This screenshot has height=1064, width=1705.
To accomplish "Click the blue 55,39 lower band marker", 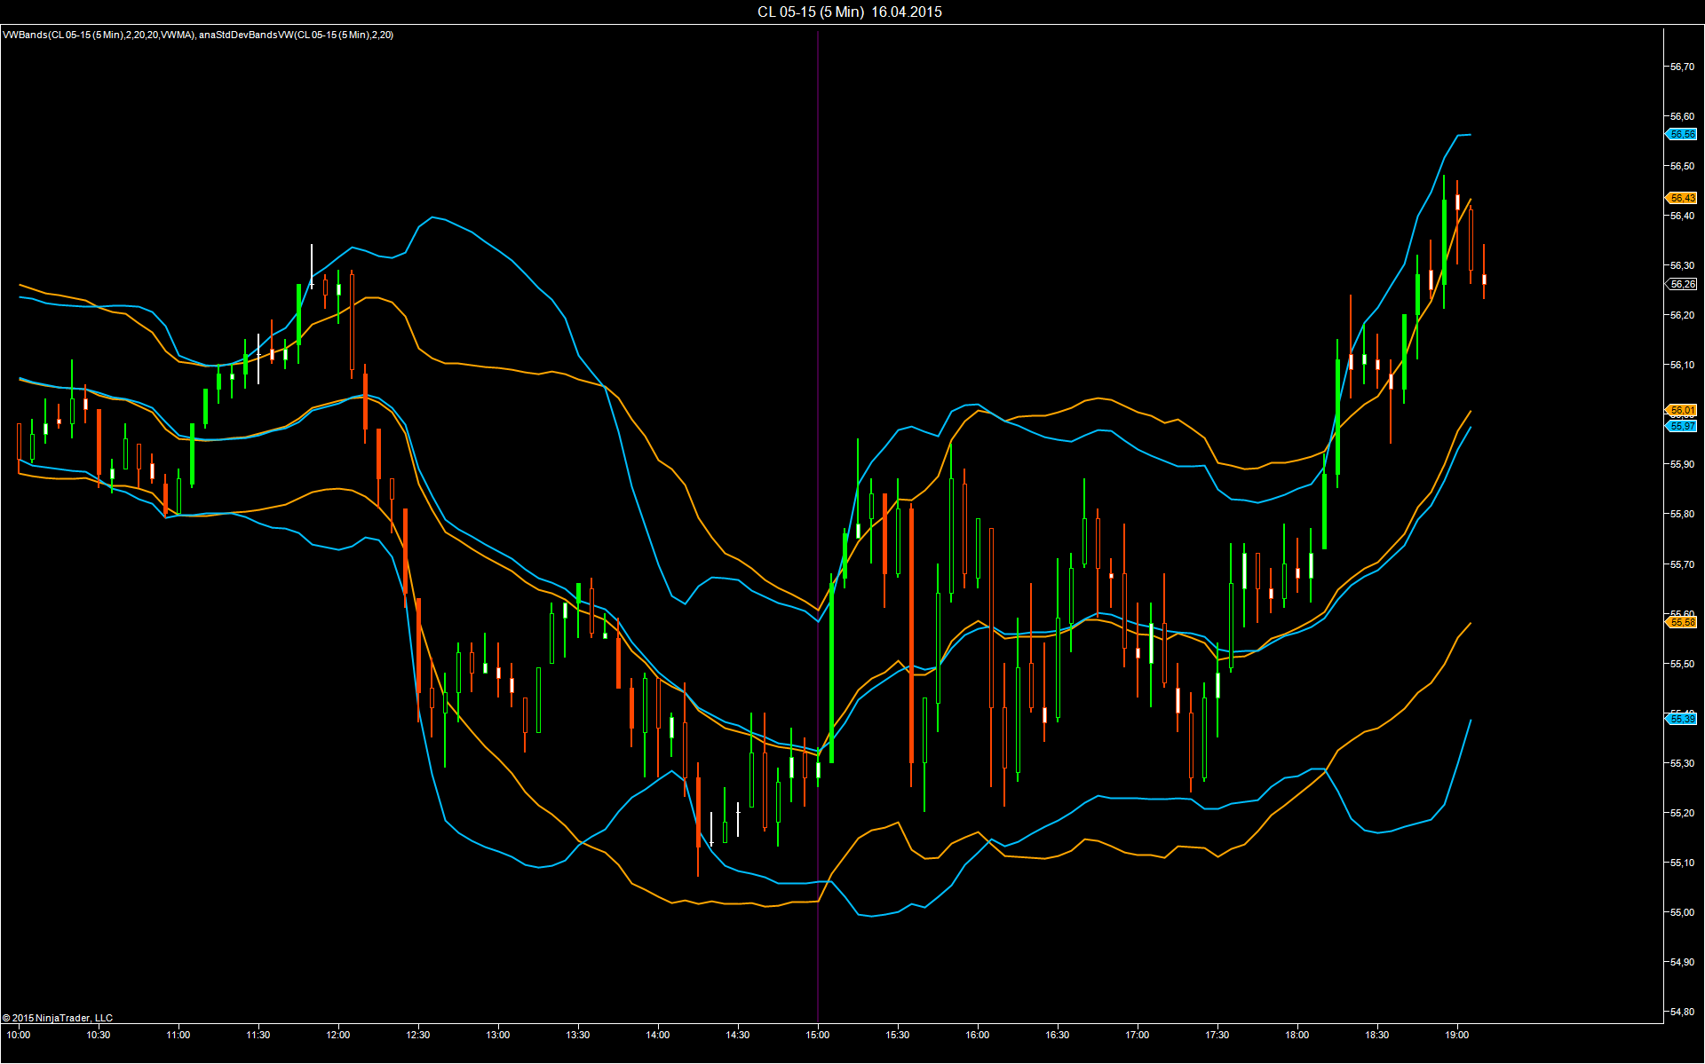I will click(1681, 718).
